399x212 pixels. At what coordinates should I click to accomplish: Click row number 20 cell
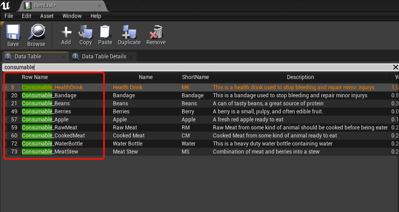click(x=14, y=96)
